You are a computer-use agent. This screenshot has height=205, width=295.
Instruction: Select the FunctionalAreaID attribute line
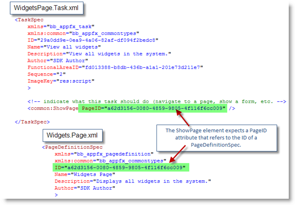(x=115, y=67)
